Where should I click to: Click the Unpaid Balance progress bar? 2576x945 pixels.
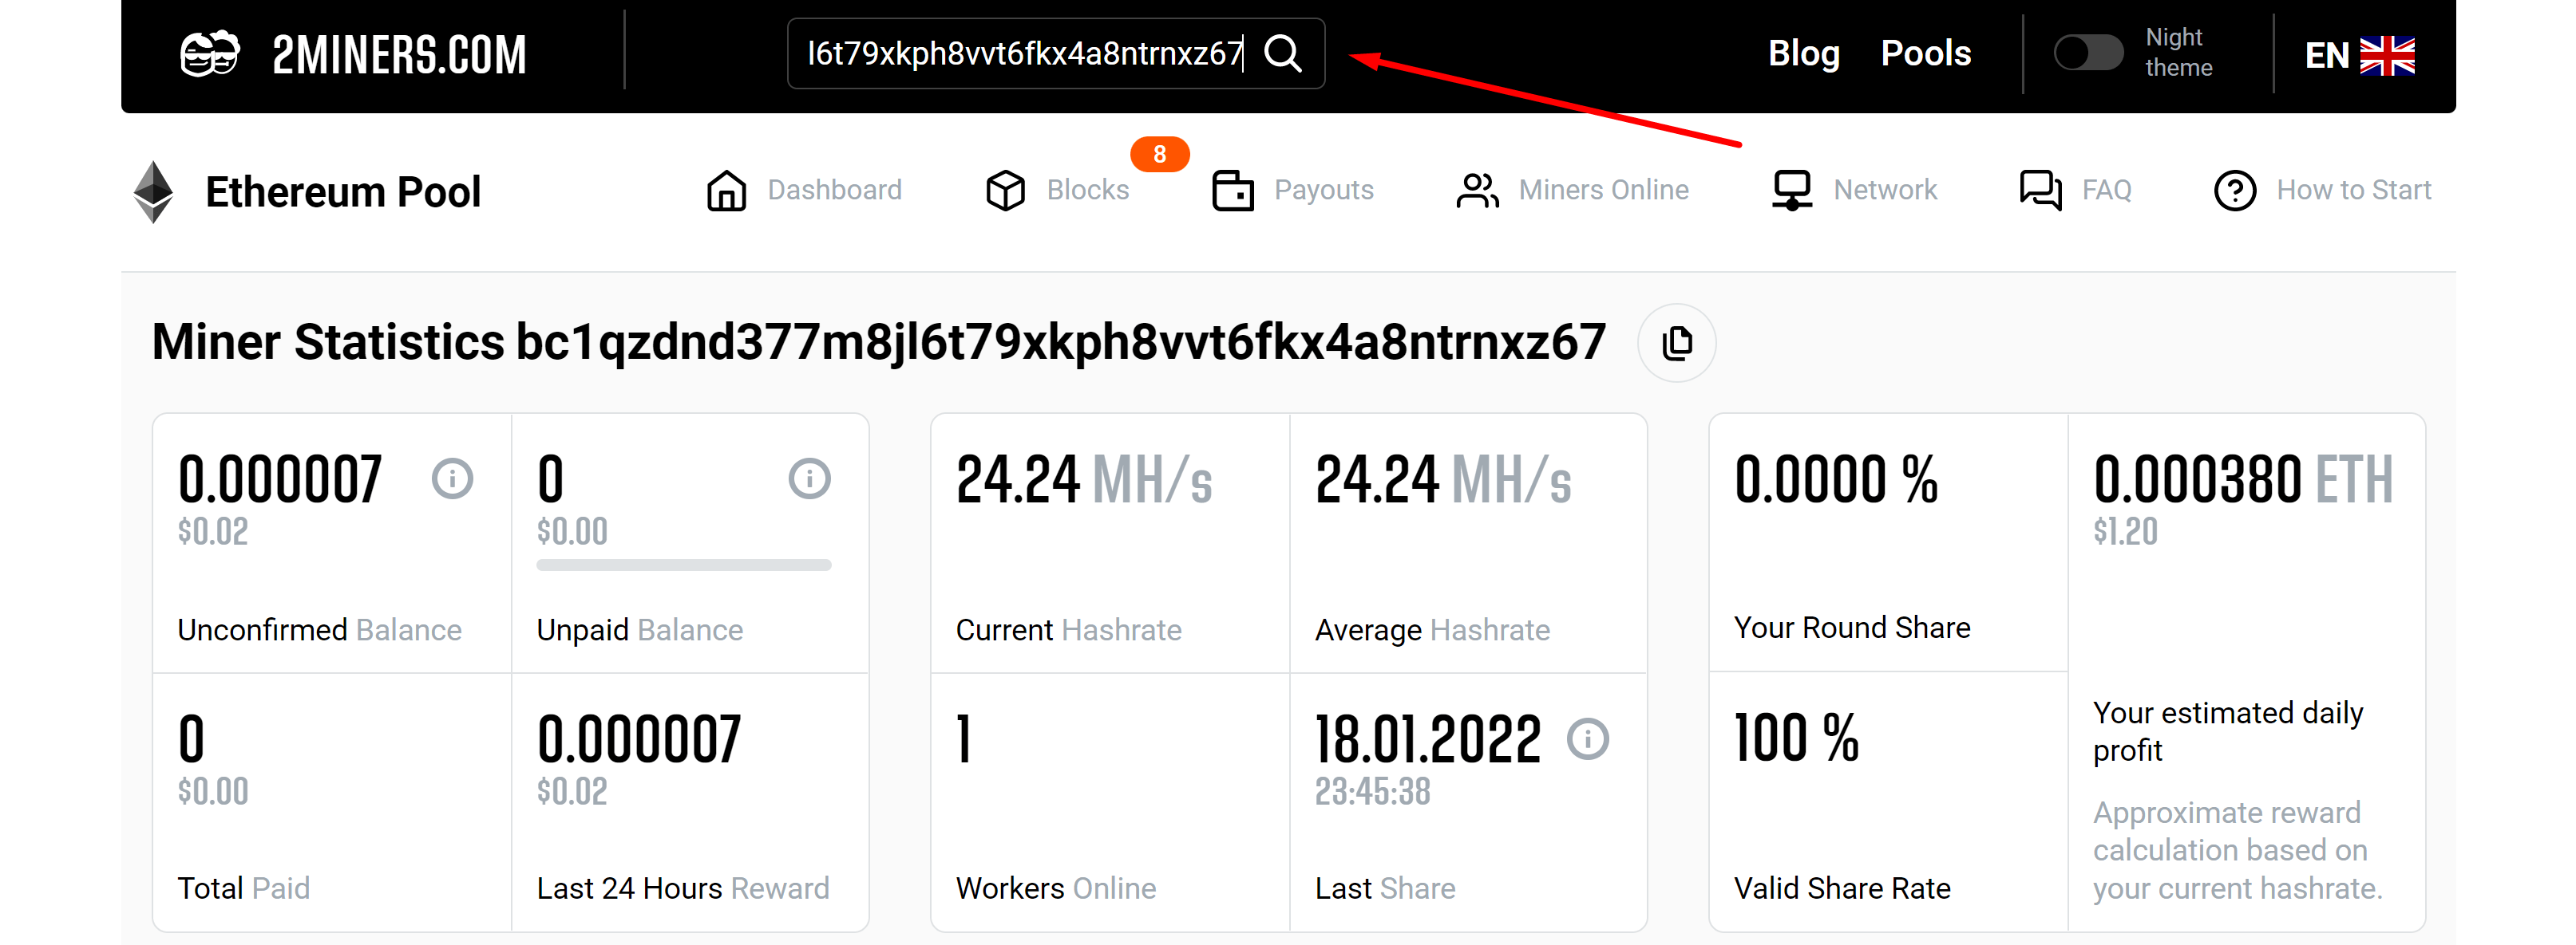tap(683, 565)
